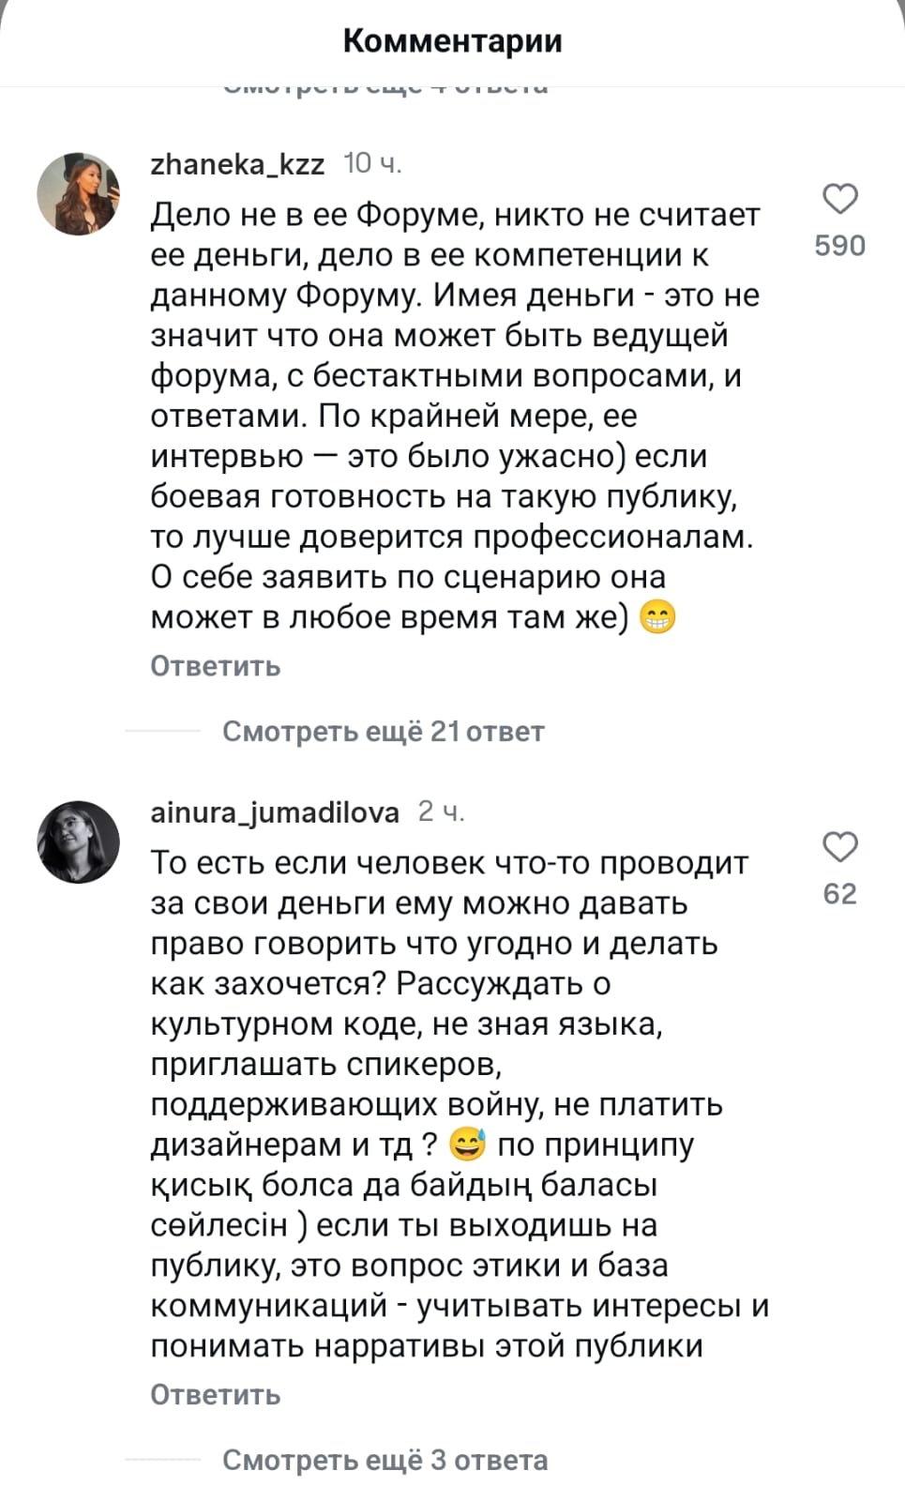Click the 10 ч. timestamp
This screenshot has width=905, height=1501.
coord(373,164)
